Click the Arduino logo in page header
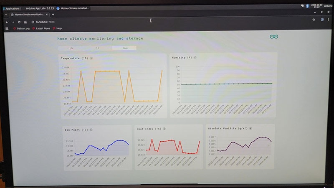Image resolution: width=334 pixels, height=188 pixels. click(274, 37)
